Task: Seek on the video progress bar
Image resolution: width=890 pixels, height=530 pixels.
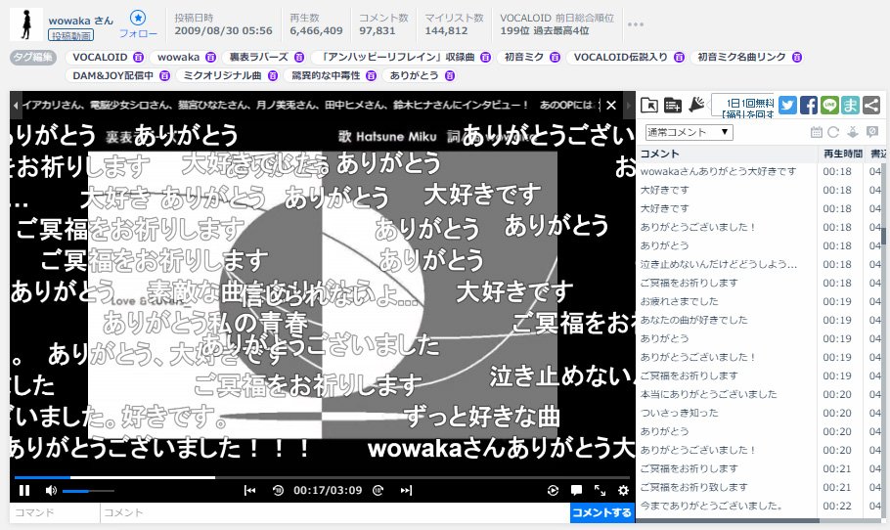Action: click(322, 478)
